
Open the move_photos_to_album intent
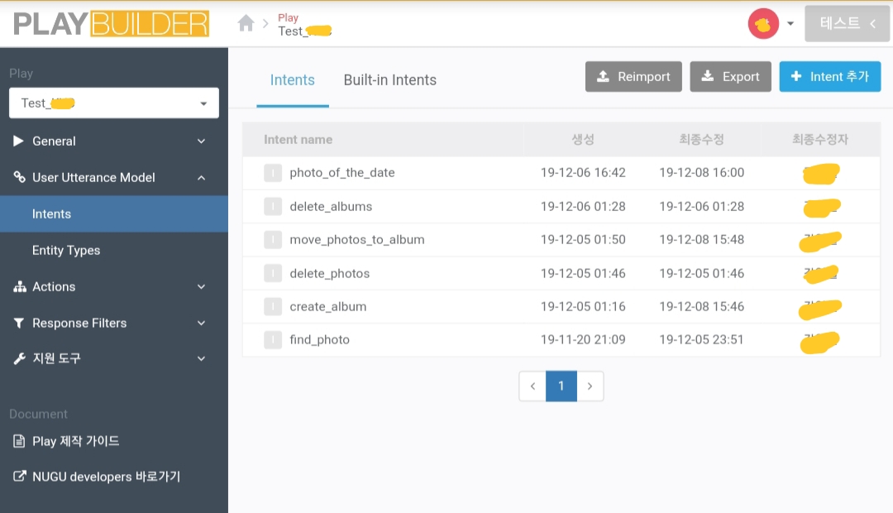coord(356,239)
